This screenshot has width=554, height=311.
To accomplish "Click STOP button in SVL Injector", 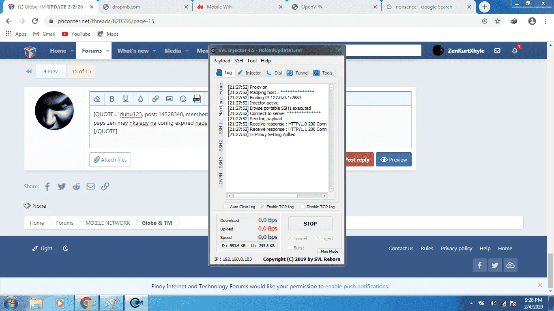I will (310, 224).
